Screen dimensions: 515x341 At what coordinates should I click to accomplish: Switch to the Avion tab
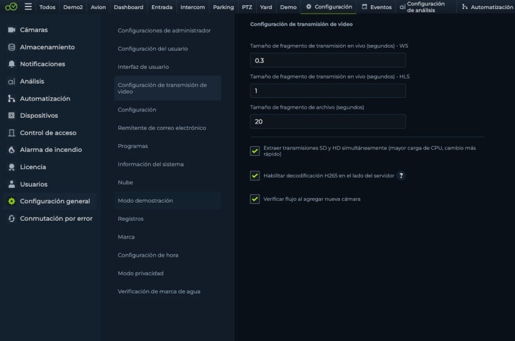[98, 7]
